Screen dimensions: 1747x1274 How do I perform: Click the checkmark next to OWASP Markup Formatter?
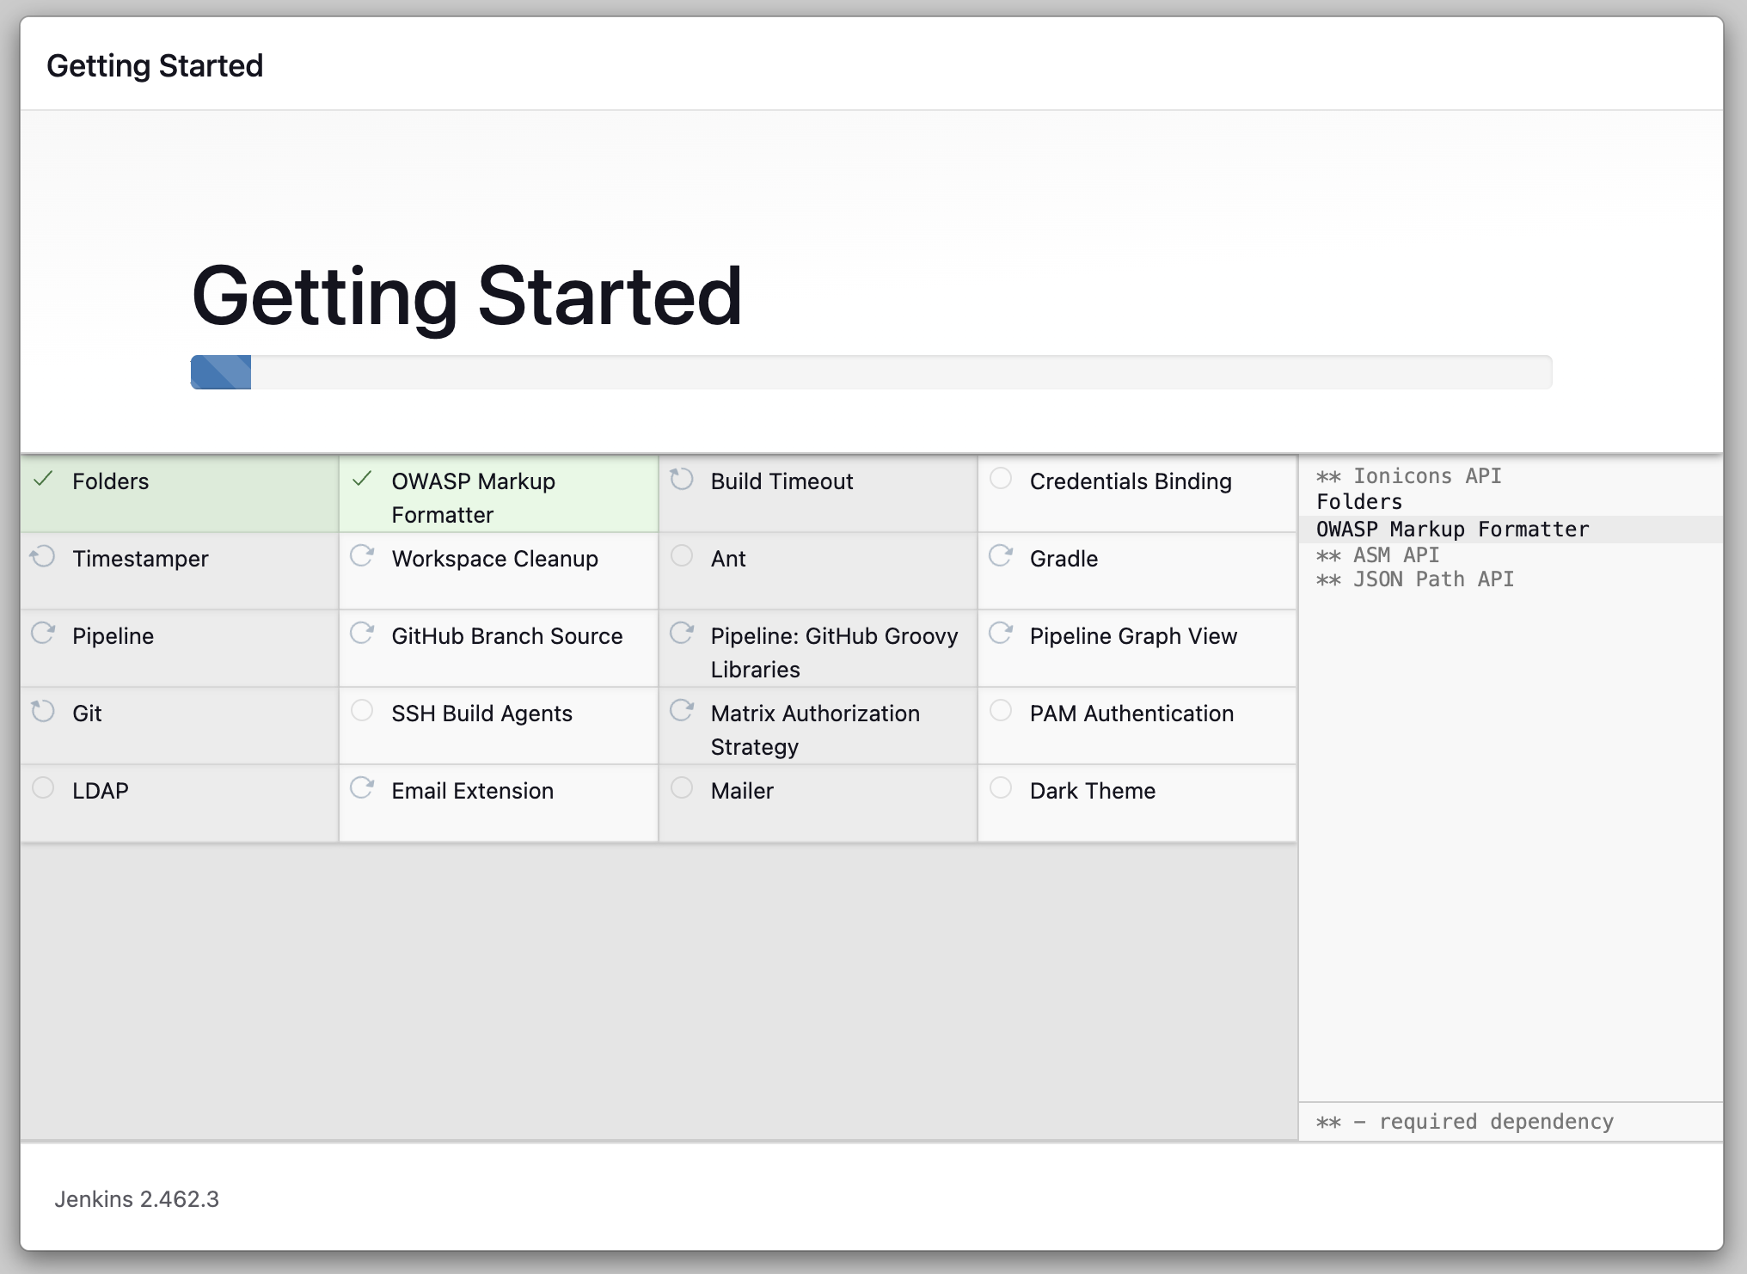(x=362, y=480)
